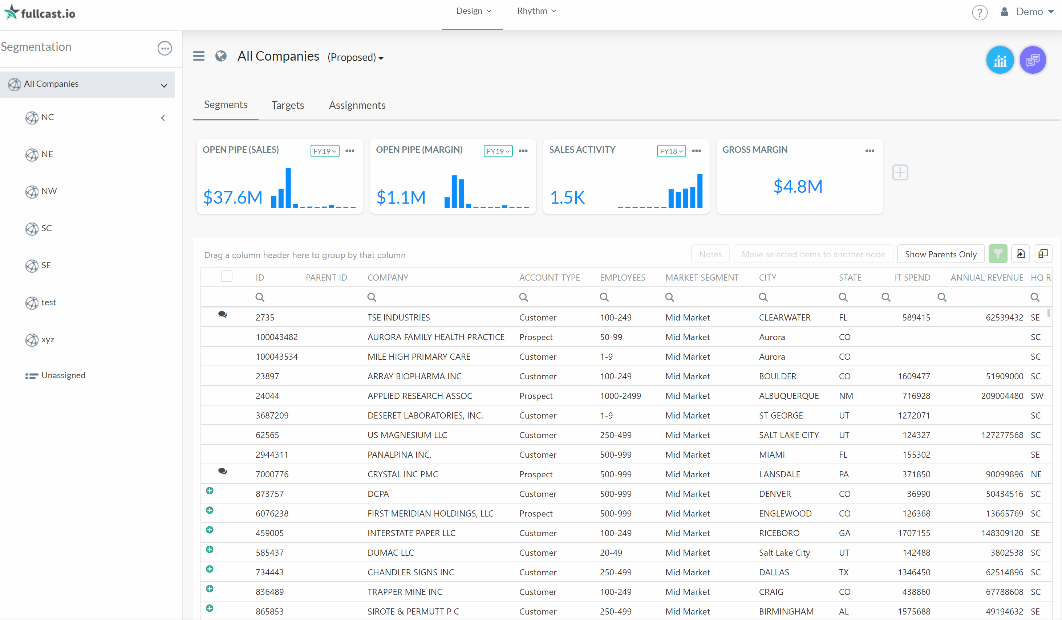Open the Rhythm top menu
The height and width of the screenshot is (620, 1062).
point(536,11)
